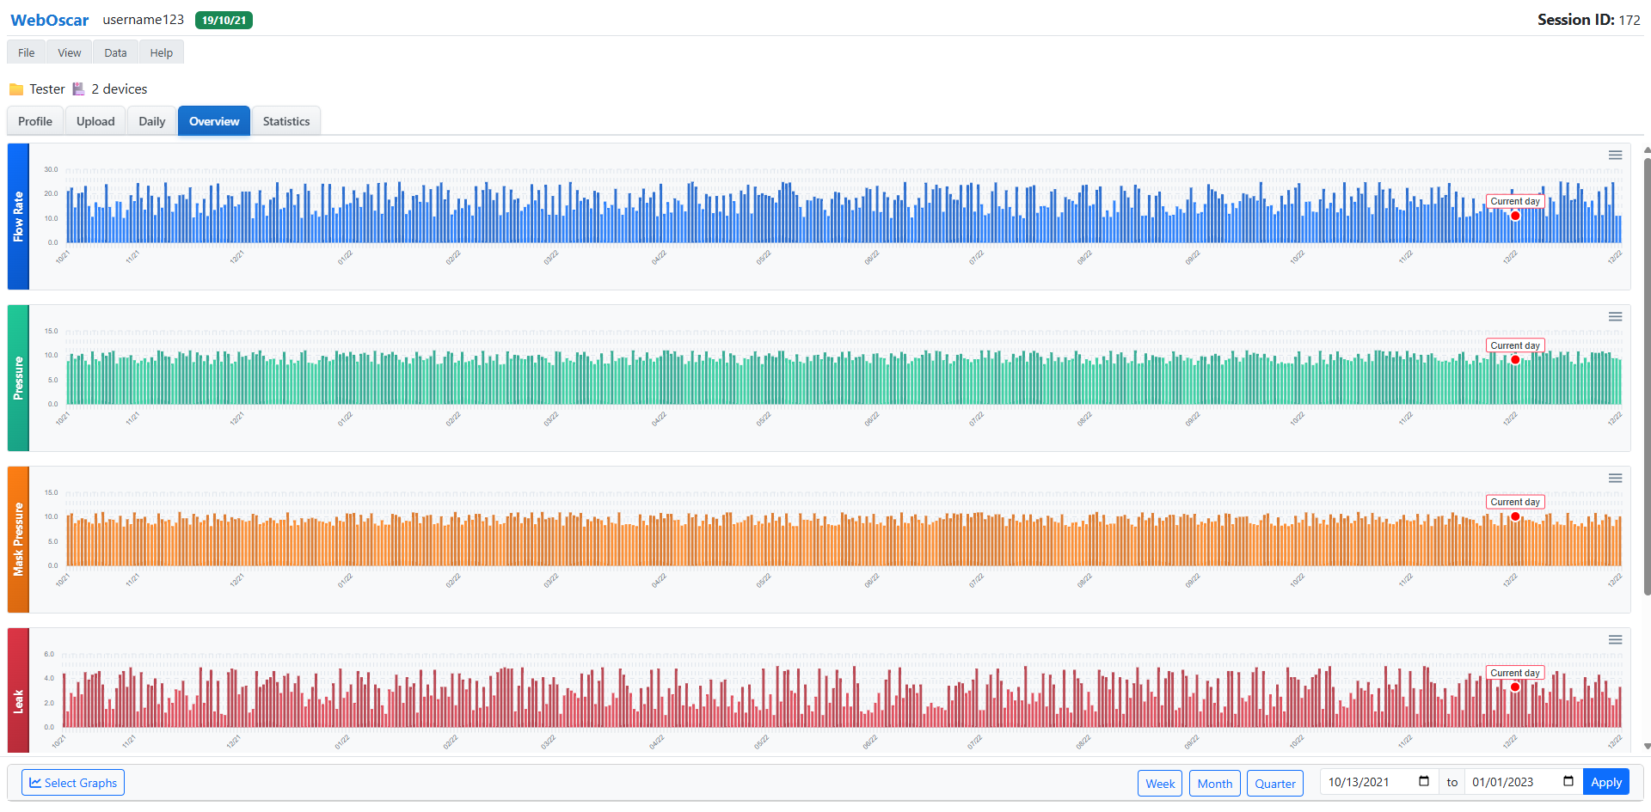The image size is (1651, 812).
Task: Click the Tester folder icon
Action: [x=16, y=89]
